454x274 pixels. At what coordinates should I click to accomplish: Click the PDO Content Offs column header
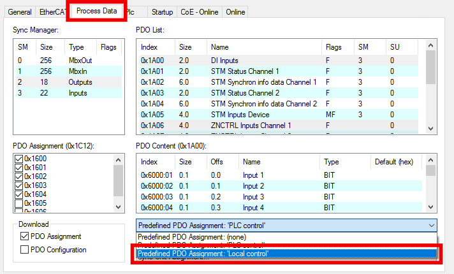point(223,162)
